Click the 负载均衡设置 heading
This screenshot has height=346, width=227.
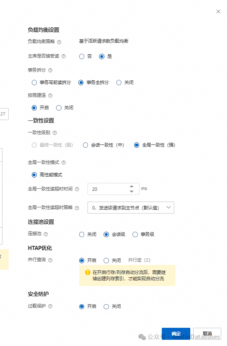(x=43, y=30)
